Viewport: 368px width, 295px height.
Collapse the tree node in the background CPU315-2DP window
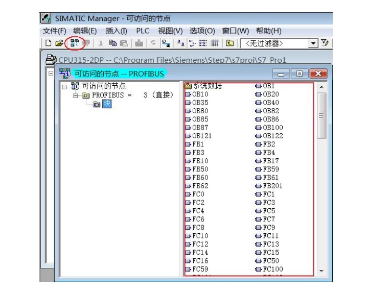pyautogui.click(x=51, y=73)
